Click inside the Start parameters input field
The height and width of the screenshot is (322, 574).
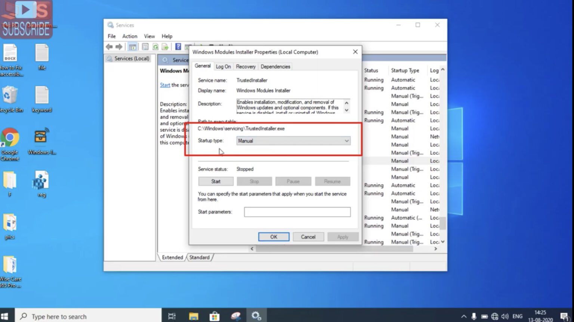(x=297, y=212)
